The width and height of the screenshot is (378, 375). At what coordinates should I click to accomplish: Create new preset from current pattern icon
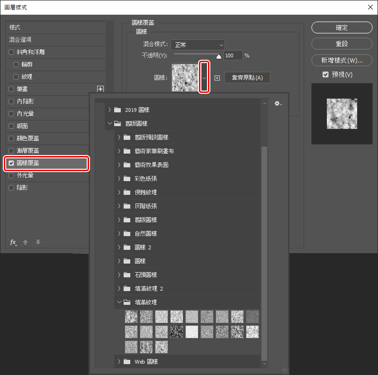pyautogui.click(x=217, y=78)
